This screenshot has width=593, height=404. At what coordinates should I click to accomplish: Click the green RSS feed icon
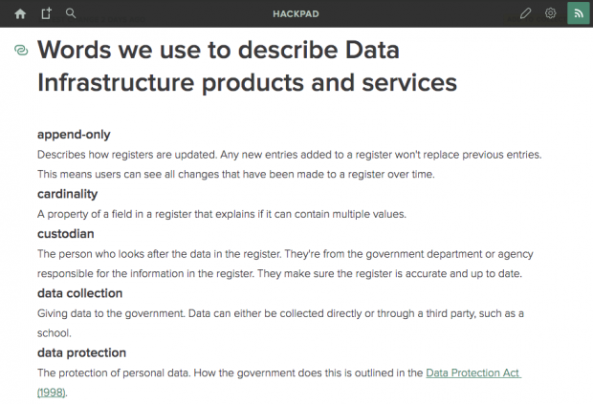(x=579, y=13)
